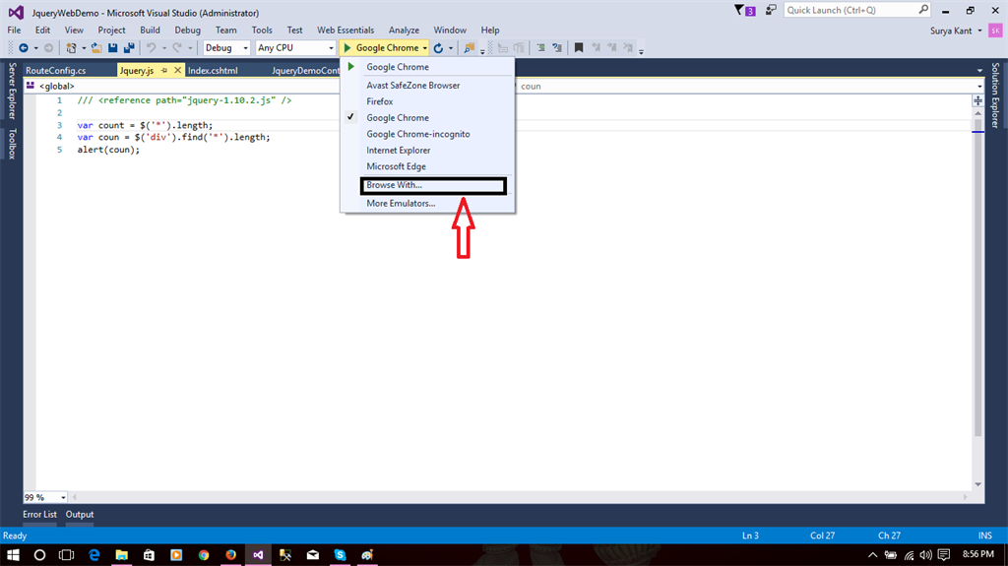Click the arrow beside Google Chrome run button
The height and width of the screenshot is (566, 1008).
(x=425, y=47)
